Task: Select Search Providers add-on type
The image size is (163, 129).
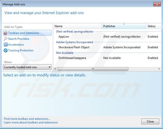Action: coord(18,39)
